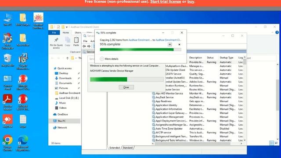Switch to the Home ribbon tab
The height and width of the screenshot is (158, 281).
coord(65,32)
